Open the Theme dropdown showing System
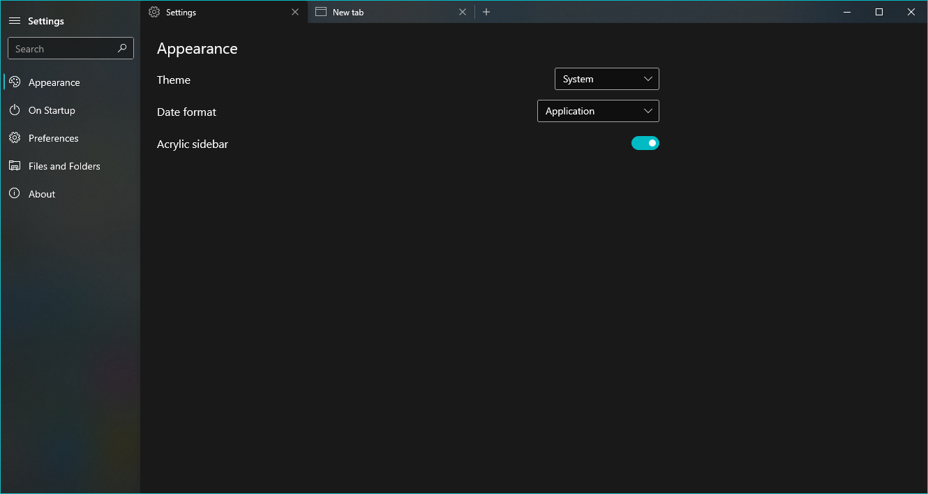The width and height of the screenshot is (928, 494). point(606,79)
